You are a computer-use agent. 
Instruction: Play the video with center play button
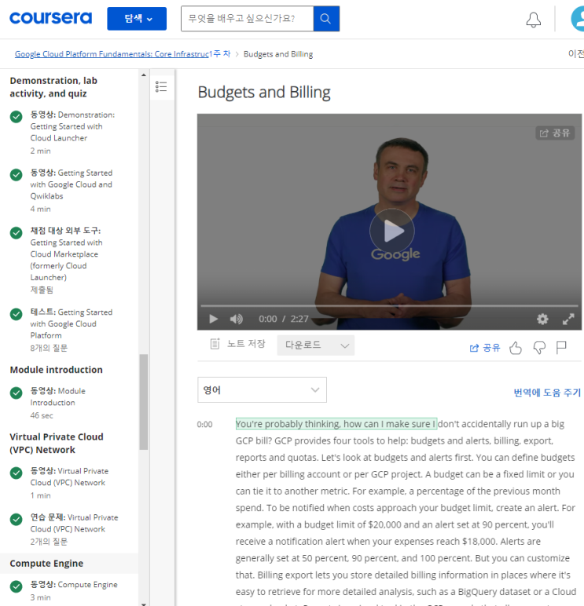point(392,231)
